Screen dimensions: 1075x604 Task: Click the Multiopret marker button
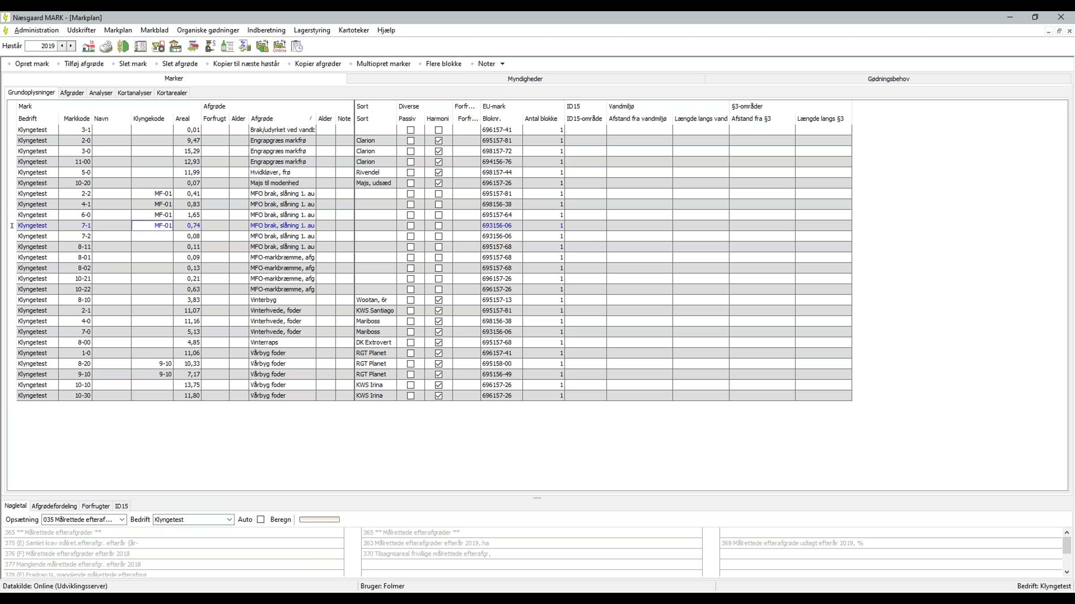tap(383, 64)
